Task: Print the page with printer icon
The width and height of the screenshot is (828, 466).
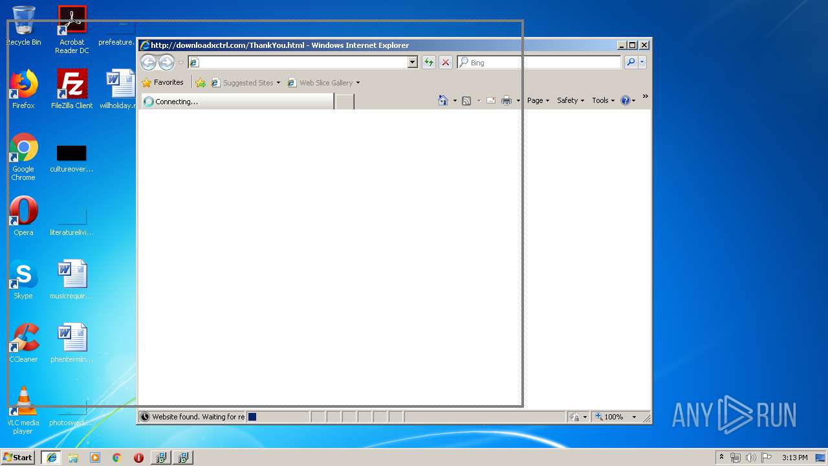Action: pyautogui.click(x=507, y=100)
